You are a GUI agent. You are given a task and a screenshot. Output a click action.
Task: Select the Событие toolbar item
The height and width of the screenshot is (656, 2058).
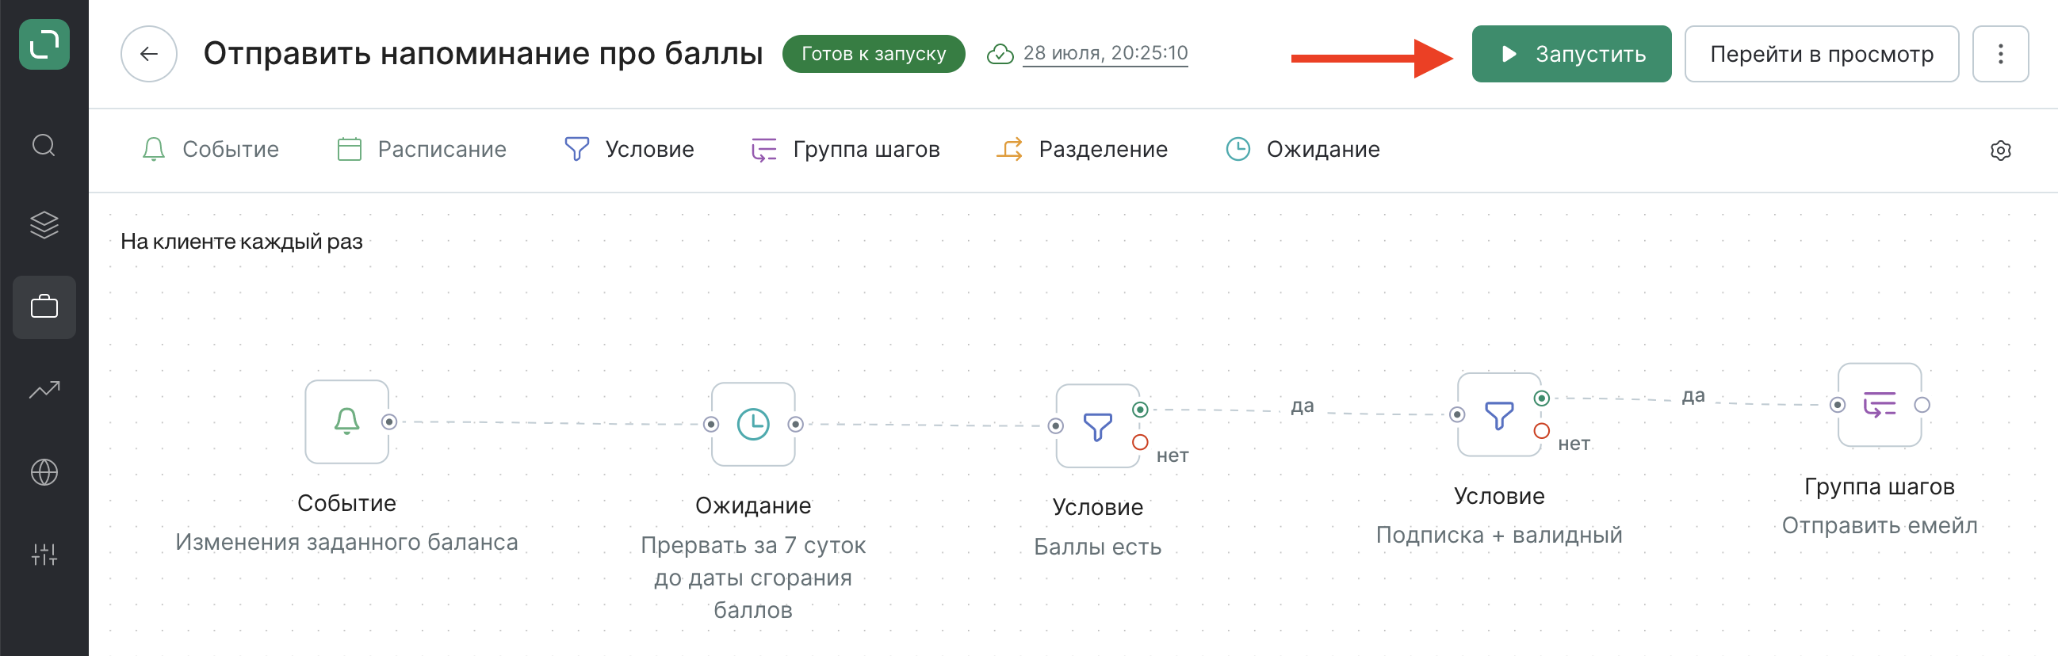click(210, 149)
